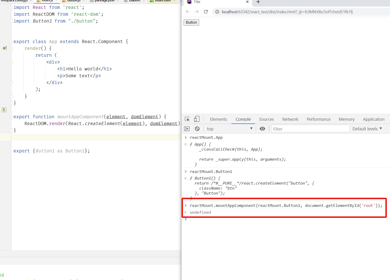Clear the console output

[x=197, y=129]
